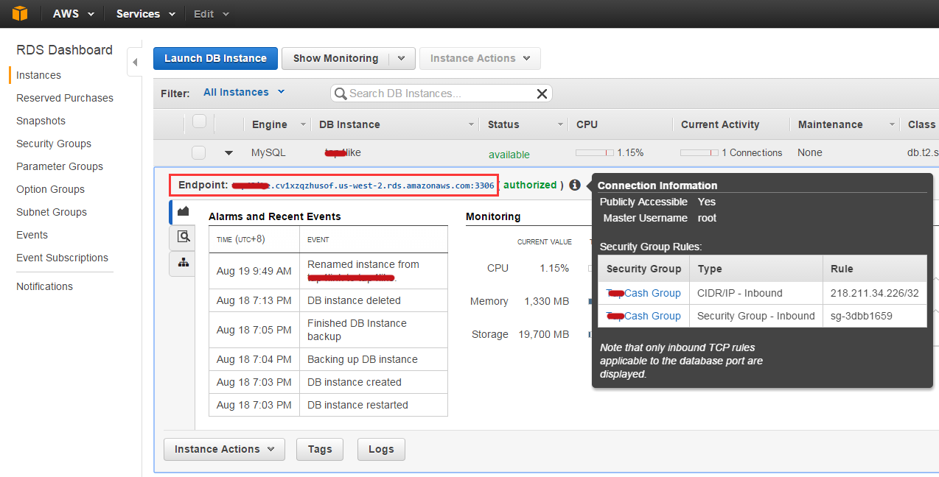Open Subnet Groups in the sidebar
The width and height of the screenshot is (939, 477).
click(52, 212)
